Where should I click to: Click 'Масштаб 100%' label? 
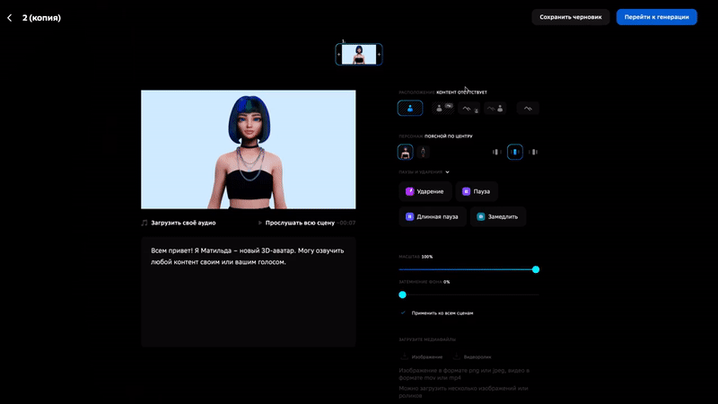416,257
